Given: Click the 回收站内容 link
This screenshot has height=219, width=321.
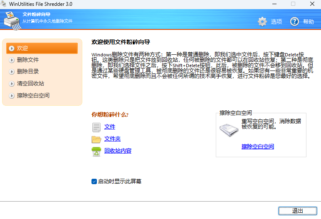Looking at the screenshot, I should pos(118,151).
